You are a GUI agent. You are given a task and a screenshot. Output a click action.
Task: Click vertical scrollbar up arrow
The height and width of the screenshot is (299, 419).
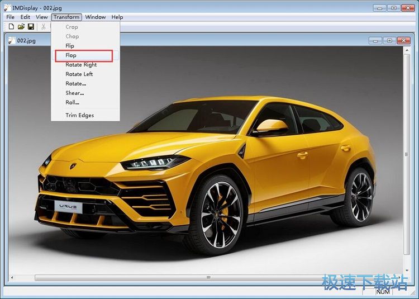pos(407,50)
